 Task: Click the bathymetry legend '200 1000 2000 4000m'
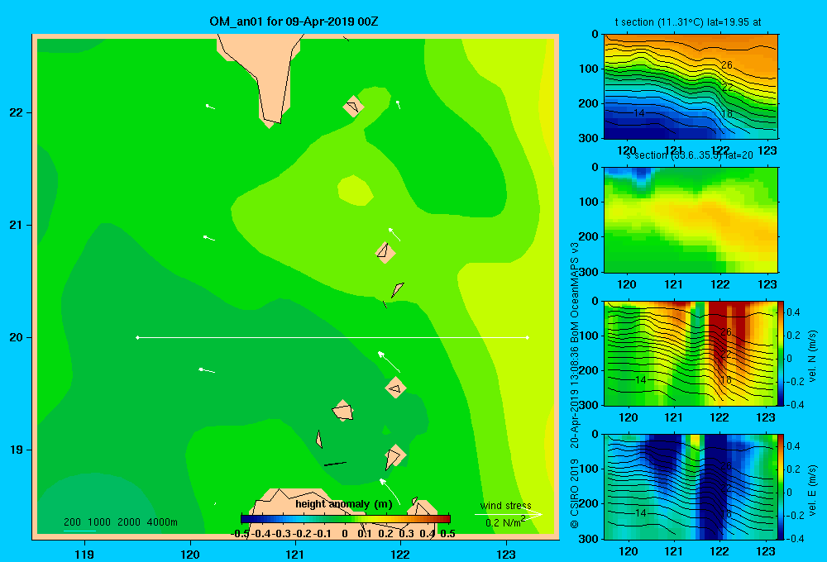[x=121, y=522]
